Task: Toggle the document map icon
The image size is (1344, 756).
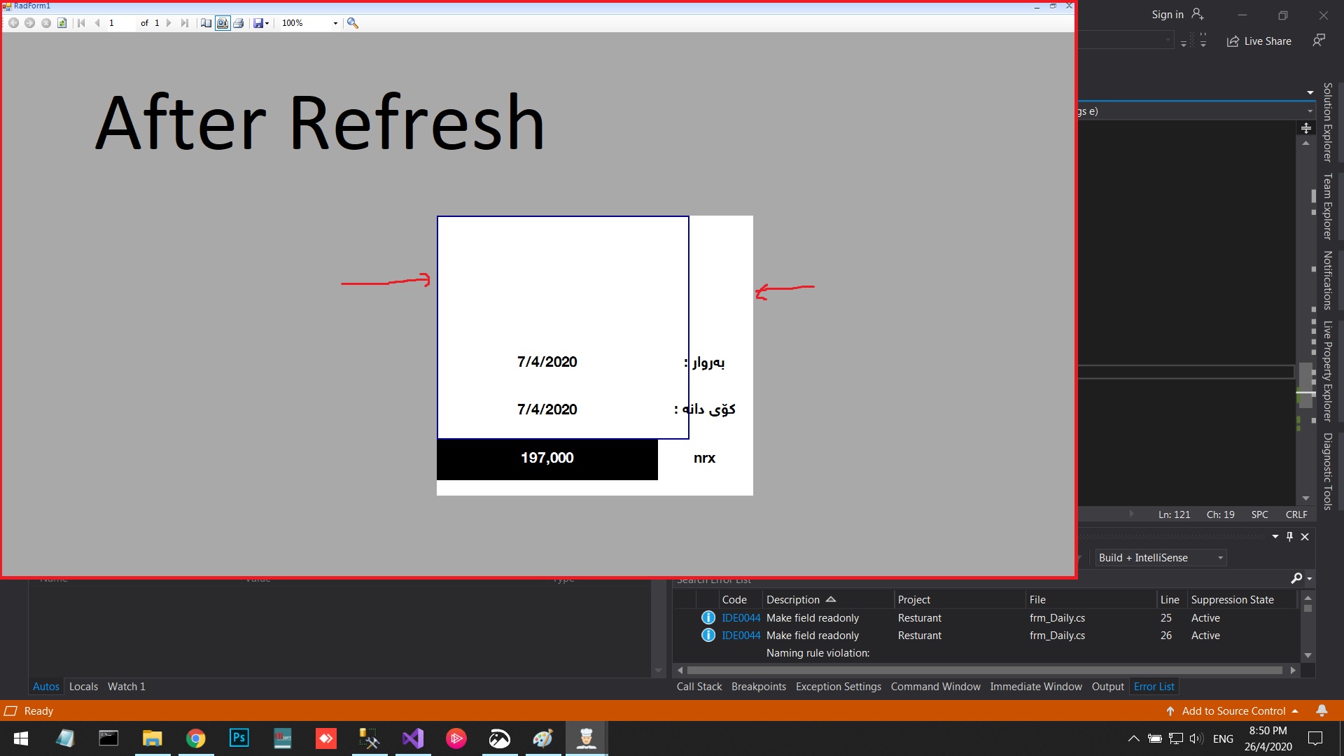Action: click(x=206, y=23)
